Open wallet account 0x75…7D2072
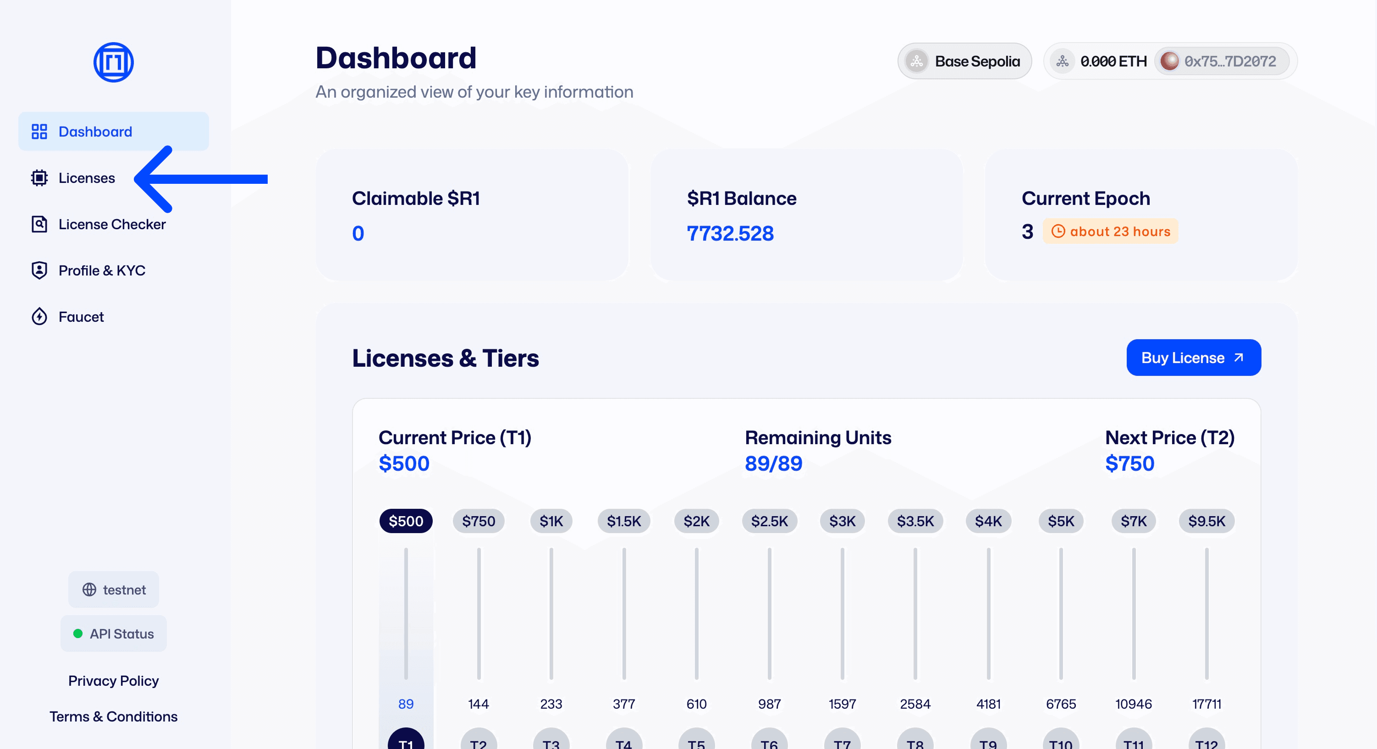Screen dimensions: 1377x749 click(x=1222, y=61)
